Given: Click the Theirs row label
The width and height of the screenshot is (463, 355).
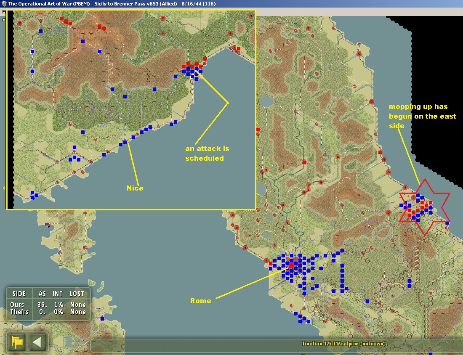Looking at the screenshot, I should 19,312.
